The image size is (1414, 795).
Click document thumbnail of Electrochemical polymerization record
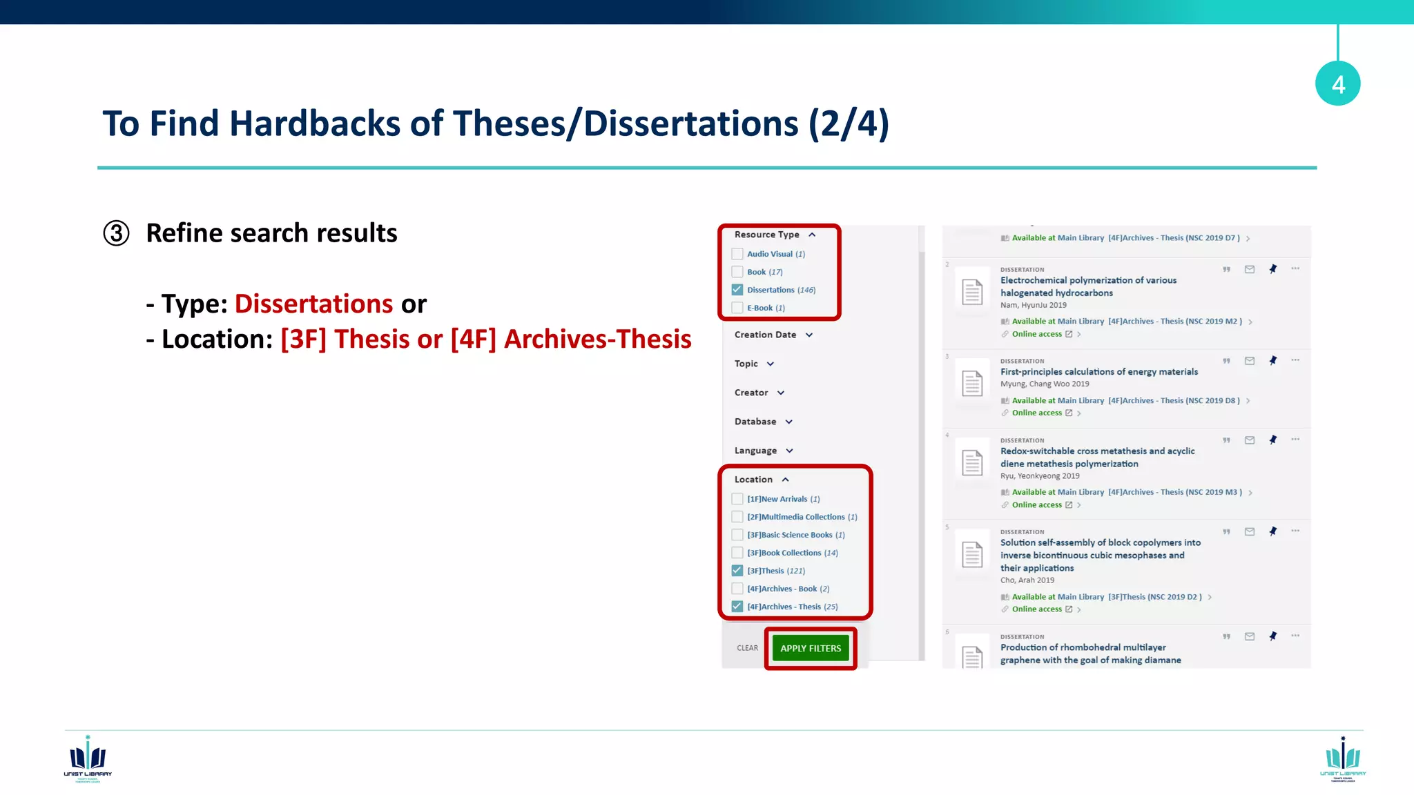tap(972, 292)
